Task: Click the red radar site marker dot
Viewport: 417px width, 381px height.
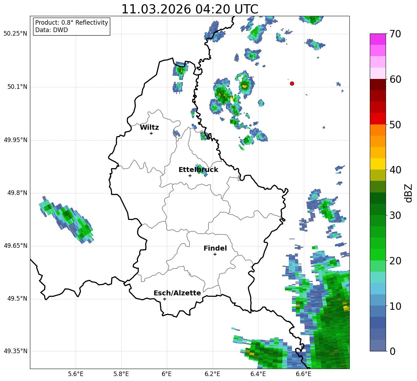Action: [x=292, y=84]
